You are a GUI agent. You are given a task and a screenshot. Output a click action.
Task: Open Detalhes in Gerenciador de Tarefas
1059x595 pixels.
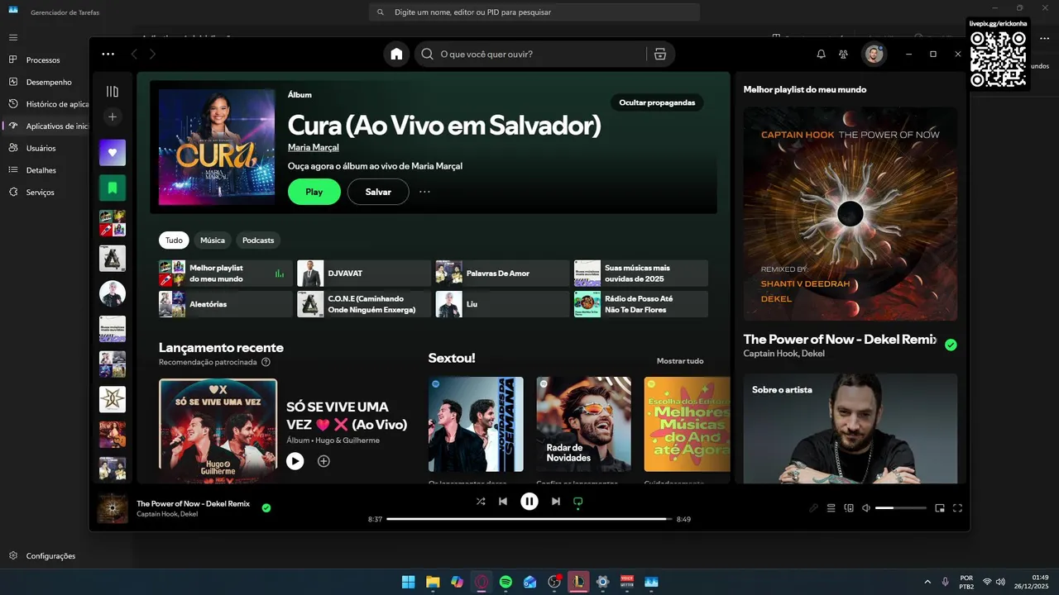tap(41, 170)
